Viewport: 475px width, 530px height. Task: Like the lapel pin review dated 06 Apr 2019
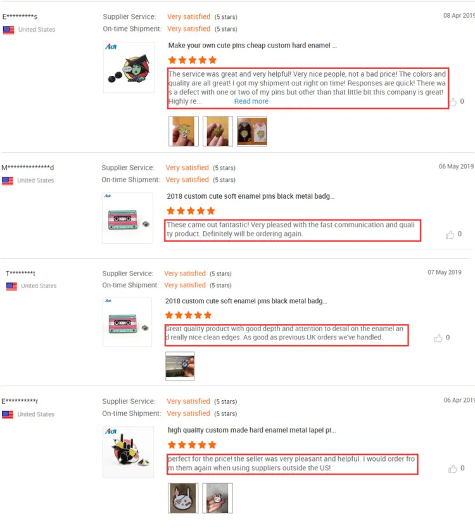pos(452,469)
